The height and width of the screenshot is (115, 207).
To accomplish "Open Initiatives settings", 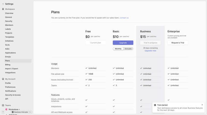I will pyautogui.click(x=9, y=41).
